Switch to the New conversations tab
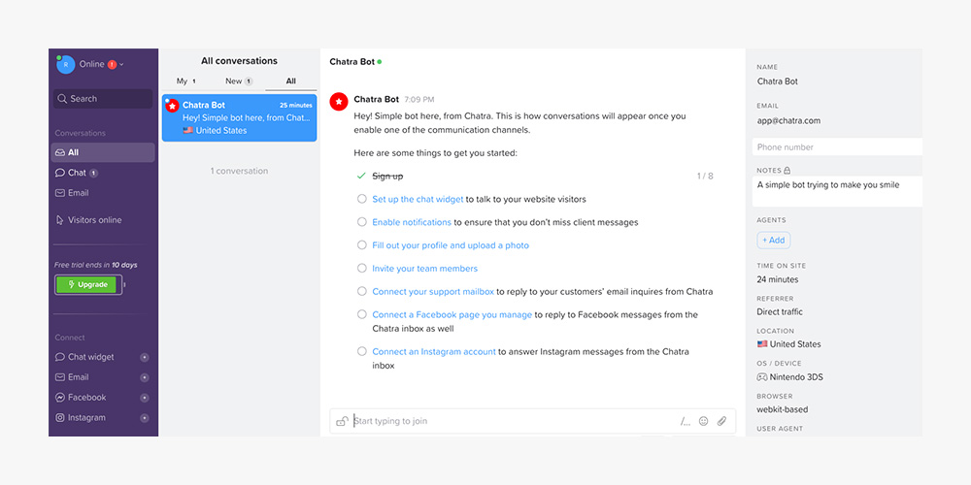971x485 pixels. pos(239,81)
